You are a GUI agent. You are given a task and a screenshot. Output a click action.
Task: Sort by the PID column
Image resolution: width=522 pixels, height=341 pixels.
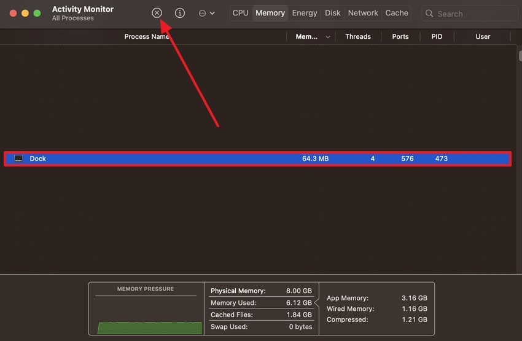pos(437,37)
